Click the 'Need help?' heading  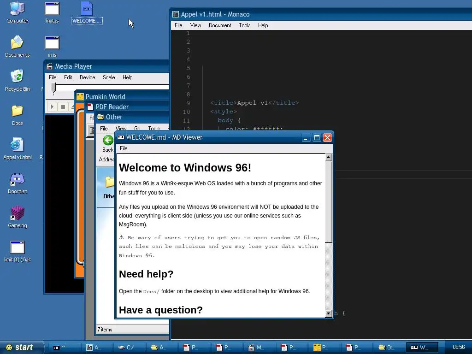(x=146, y=274)
